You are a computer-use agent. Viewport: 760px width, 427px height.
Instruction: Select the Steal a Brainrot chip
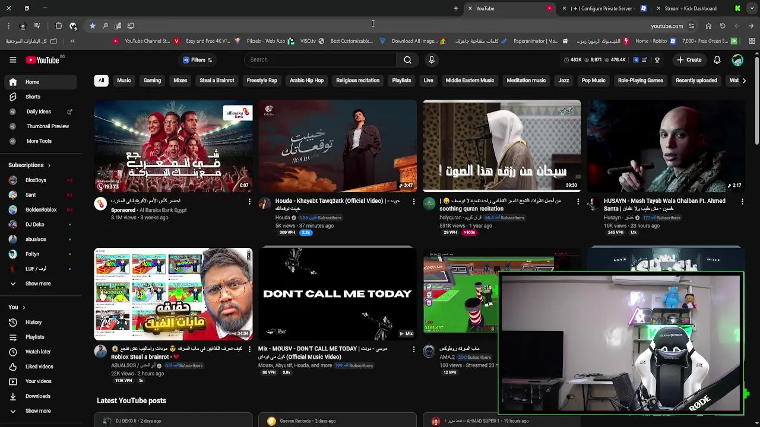tap(217, 81)
